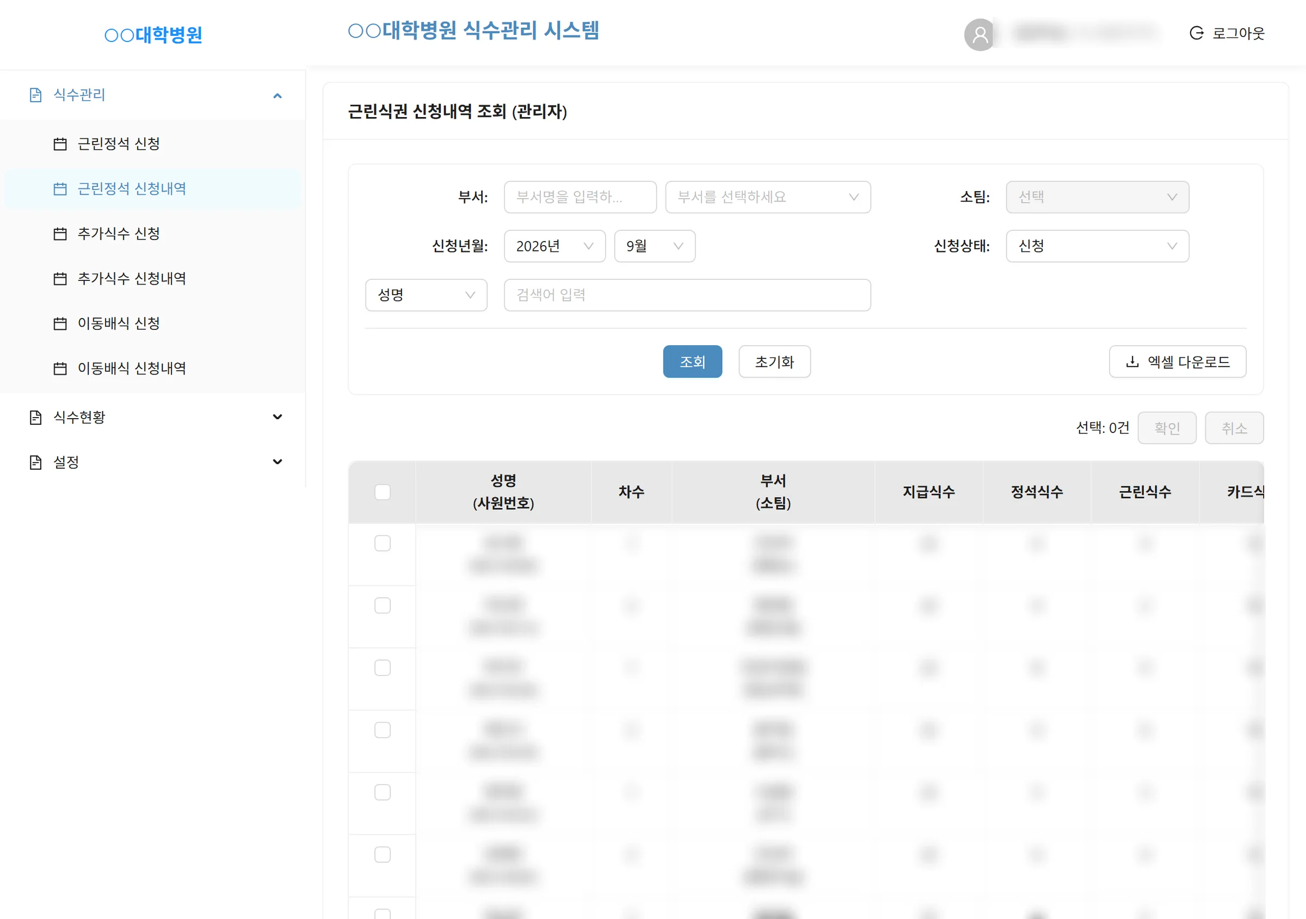1306x919 pixels.
Task: Click the 검색어 입력 search field
Action: 687,295
